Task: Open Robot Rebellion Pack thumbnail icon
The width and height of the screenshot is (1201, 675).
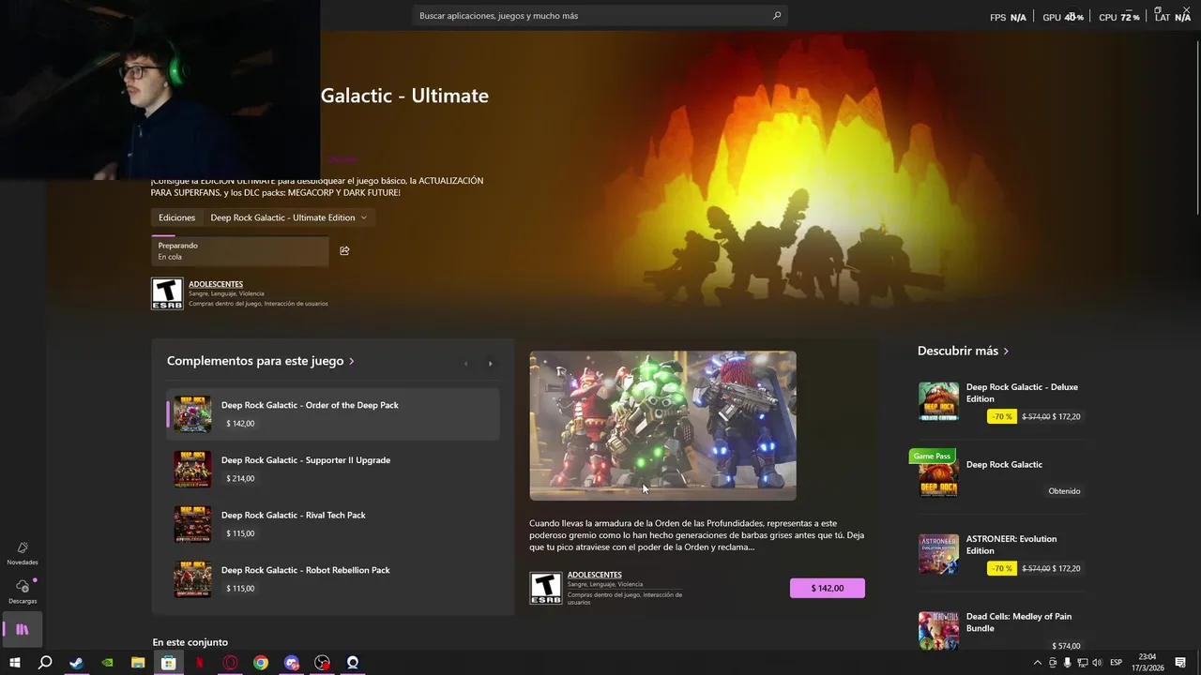Action: tap(192, 579)
